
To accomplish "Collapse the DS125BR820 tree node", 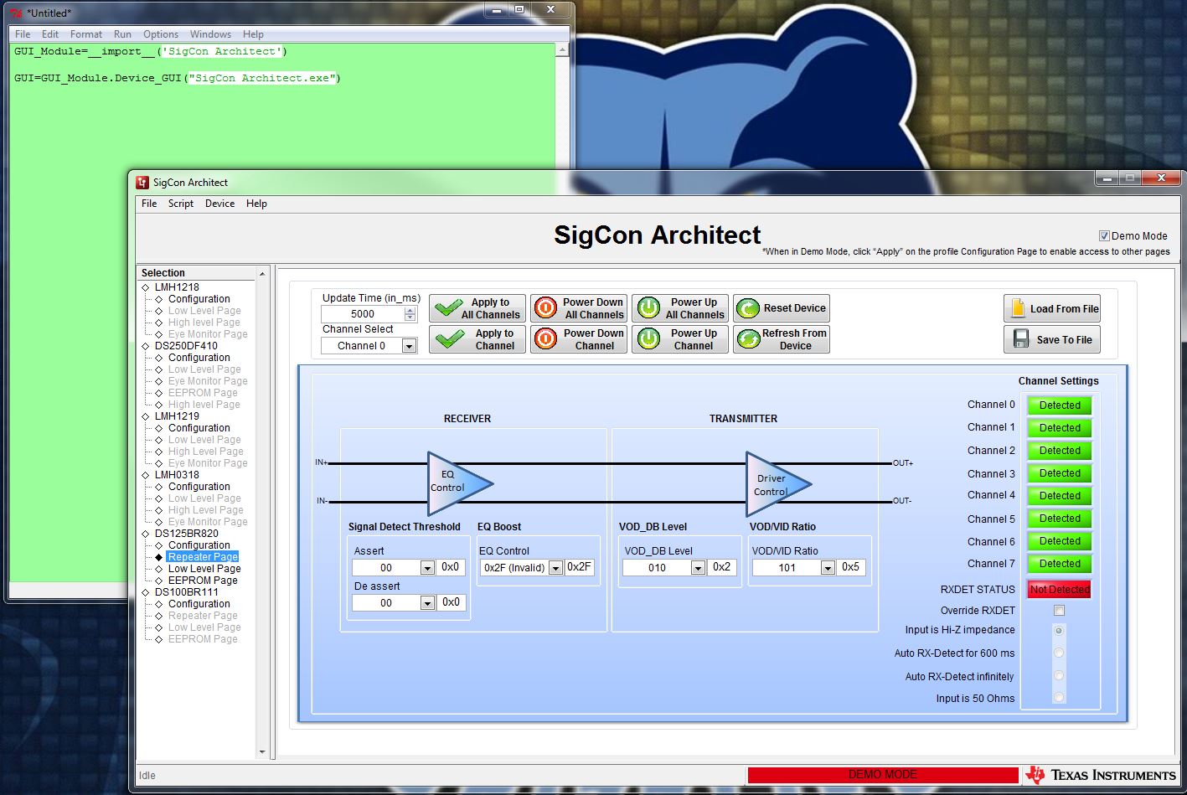I will 146,534.
